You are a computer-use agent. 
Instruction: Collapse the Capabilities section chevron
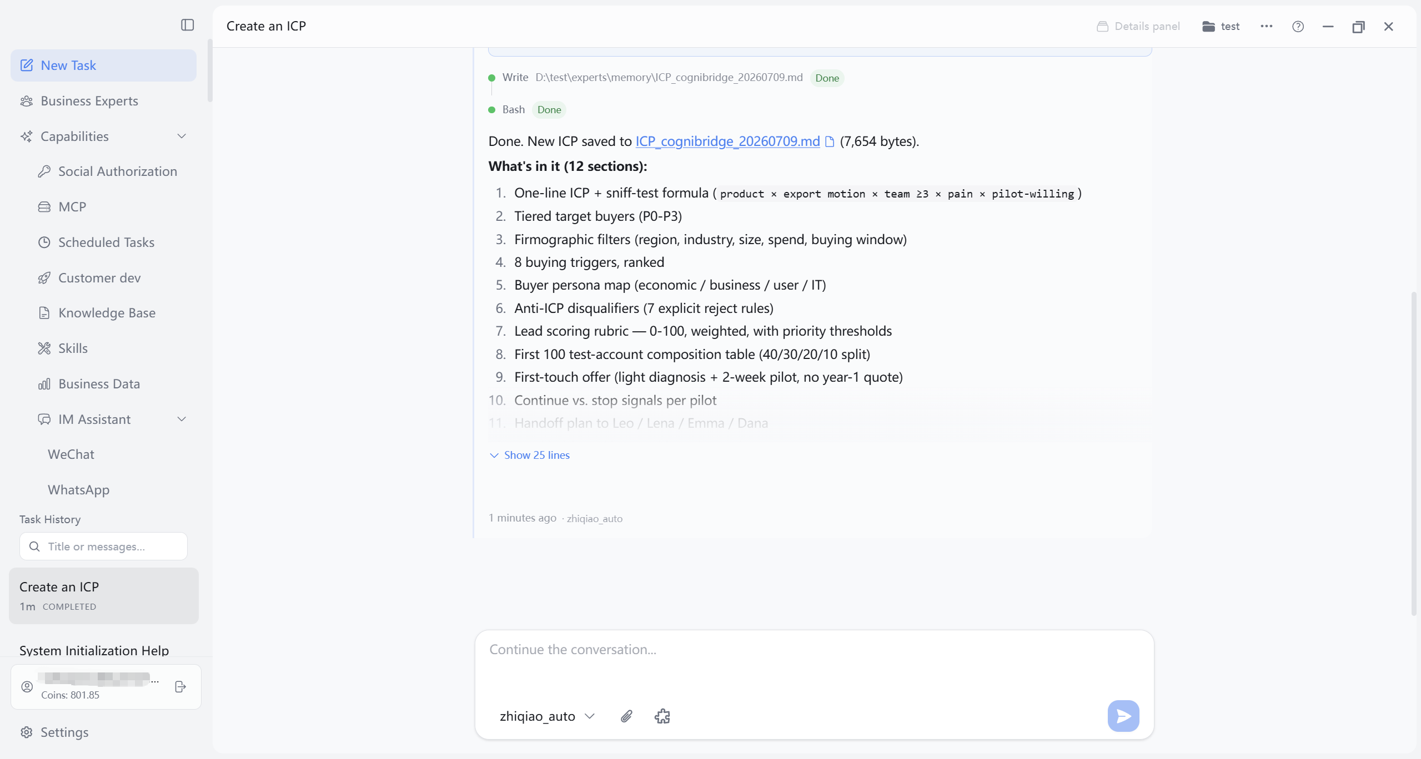(182, 136)
